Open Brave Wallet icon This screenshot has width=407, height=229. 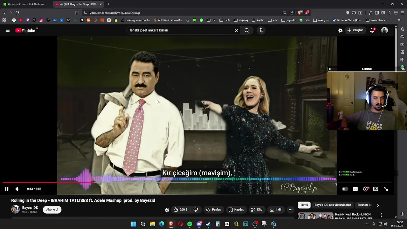[x=383, y=13]
